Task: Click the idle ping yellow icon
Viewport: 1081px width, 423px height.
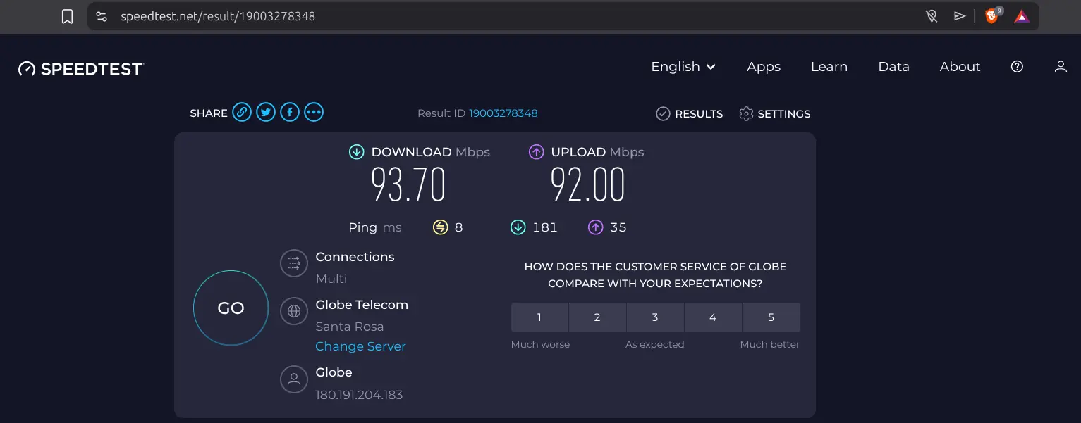Action: [x=441, y=227]
